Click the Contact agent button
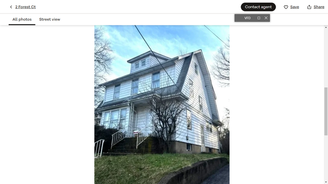Image resolution: width=328 pixels, height=184 pixels. (258, 7)
